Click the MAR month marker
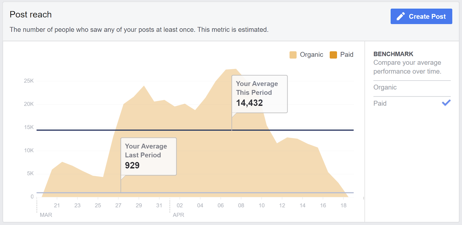Viewport: 462px width, 225px height. click(46, 215)
